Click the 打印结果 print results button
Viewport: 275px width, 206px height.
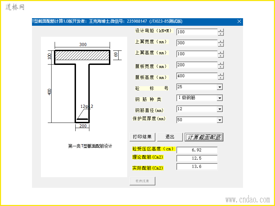pyautogui.click(x=142, y=137)
